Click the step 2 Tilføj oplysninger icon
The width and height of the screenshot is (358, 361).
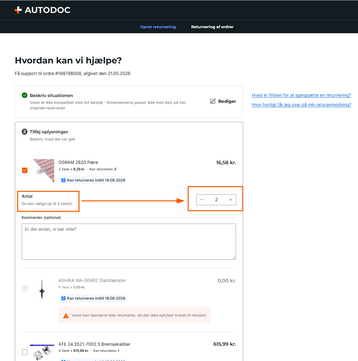[x=25, y=132]
